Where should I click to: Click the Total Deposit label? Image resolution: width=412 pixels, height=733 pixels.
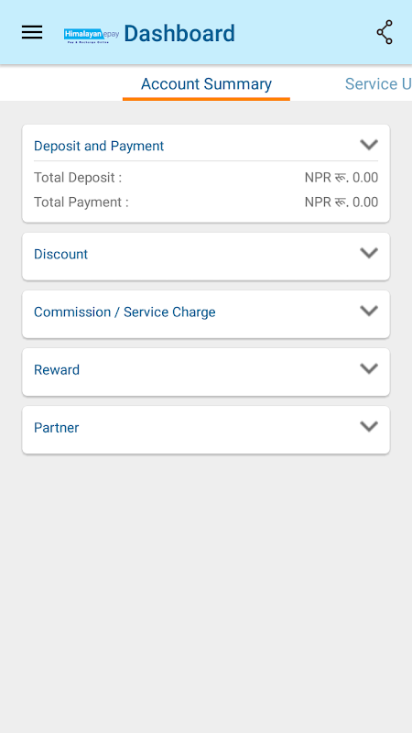[x=78, y=178]
